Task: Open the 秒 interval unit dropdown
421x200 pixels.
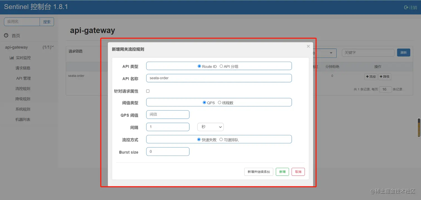Action: click(210, 127)
